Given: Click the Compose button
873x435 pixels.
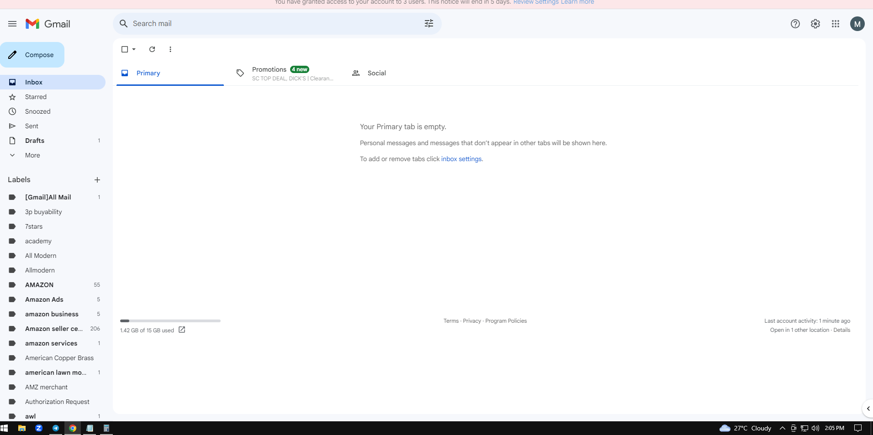Looking at the screenshot, I should pos(32,55).
